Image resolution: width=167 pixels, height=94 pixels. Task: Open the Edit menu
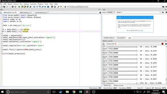click(x=5, y=4)
